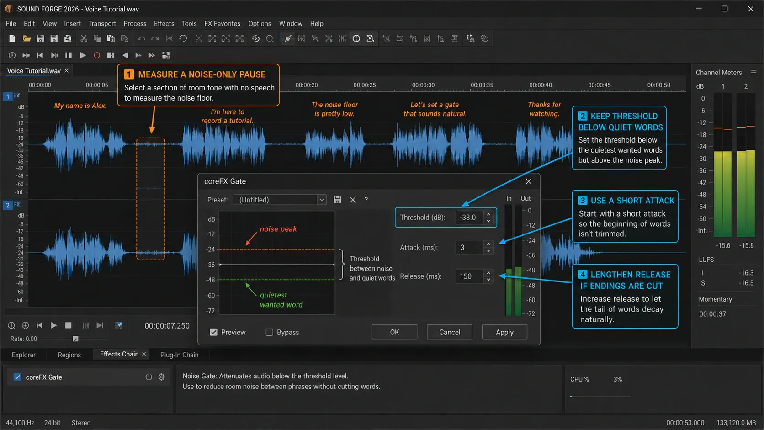Click the Record button in transport toolbar
This screenshot has width=764, height=430.
coord(97,55)
